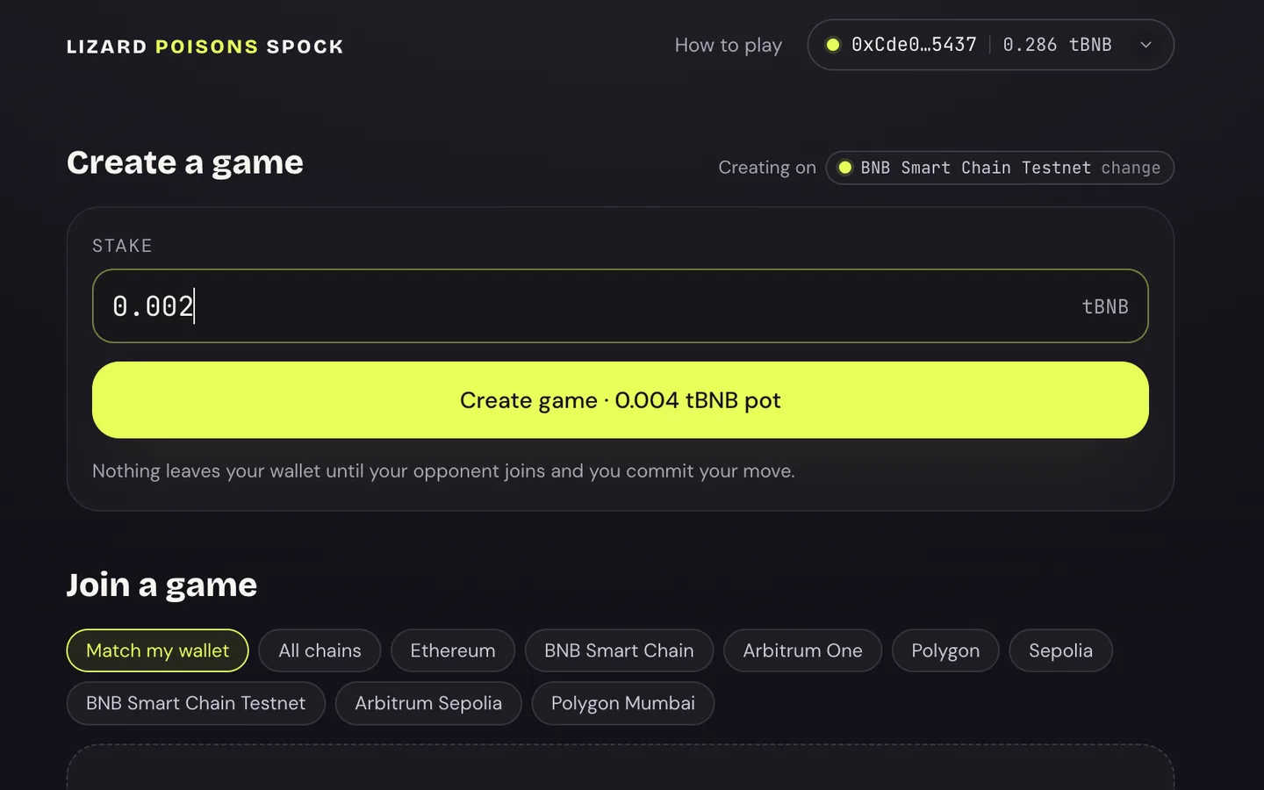Click the Nothing leaves your wallet notice

[x=443, y=471]
